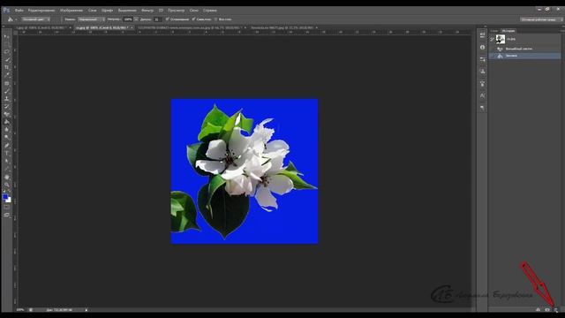
Task: Select the Brush tool
Action: click(x=6, y=91)
